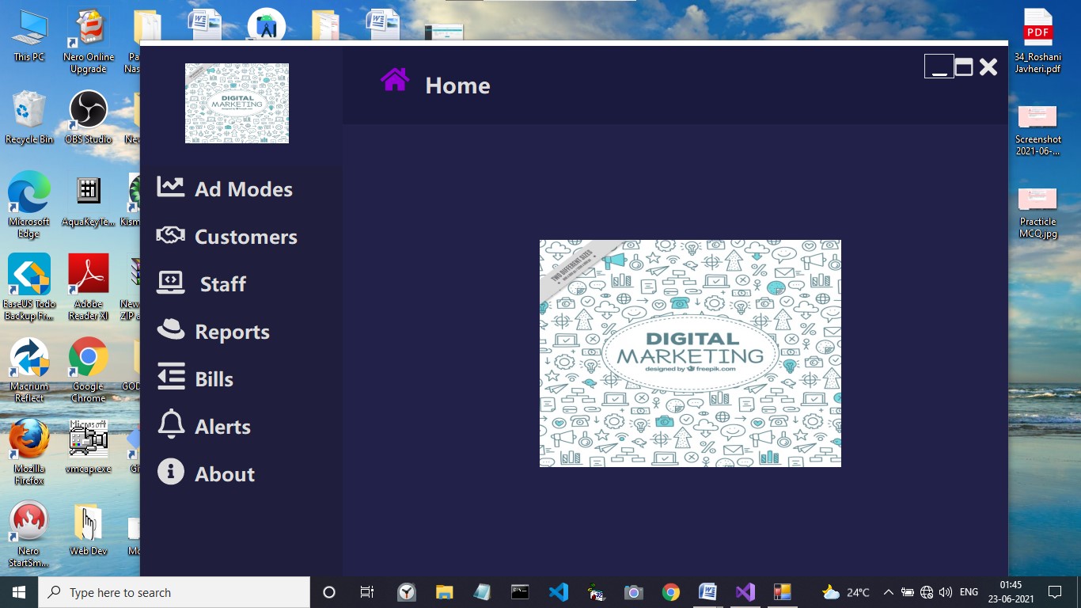This screenshot has height=608, width=1081.
Task: Select the OBS Studio desktop shortcut
Action: (88, 117)
